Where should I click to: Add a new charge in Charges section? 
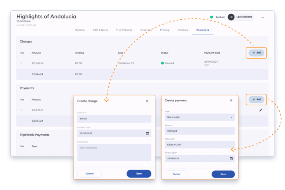click(x=256, y=53)
